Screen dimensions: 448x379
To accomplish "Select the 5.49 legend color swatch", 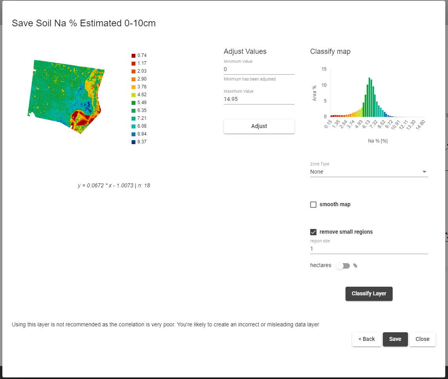I will click(133, 103).
